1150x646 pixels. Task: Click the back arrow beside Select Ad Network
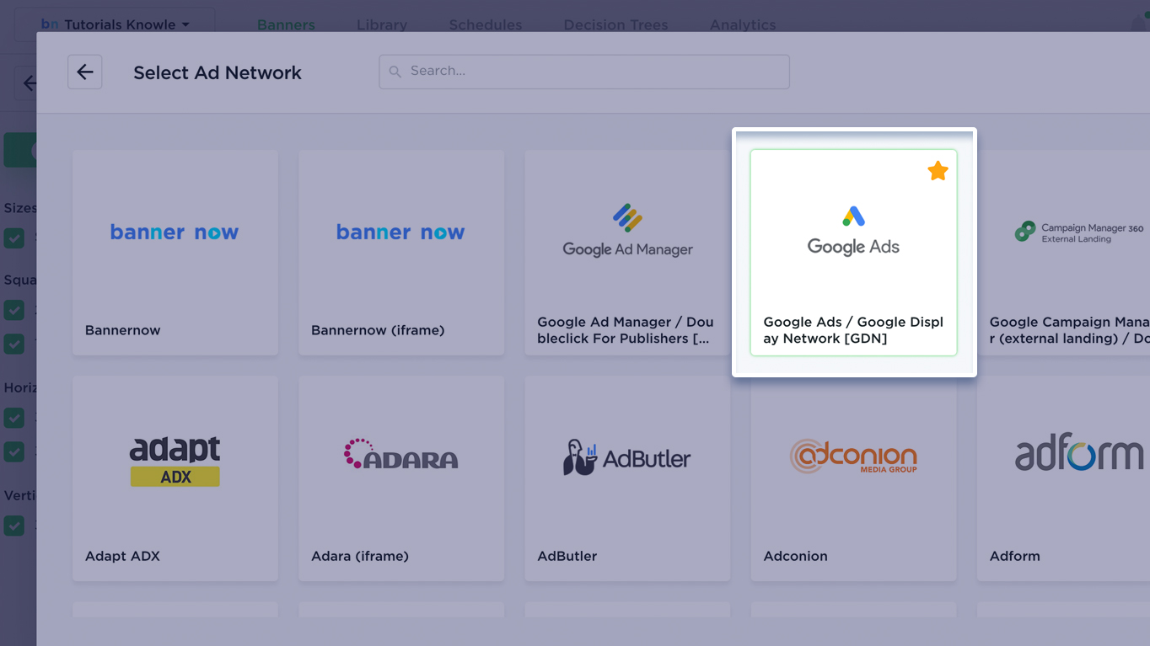[x=85, y=72]
